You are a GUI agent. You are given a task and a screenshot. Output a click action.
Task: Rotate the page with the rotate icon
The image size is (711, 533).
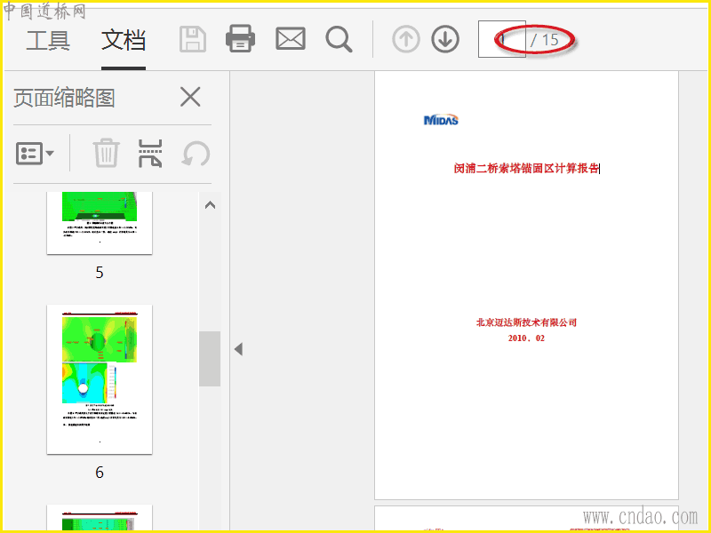[196, 154]
